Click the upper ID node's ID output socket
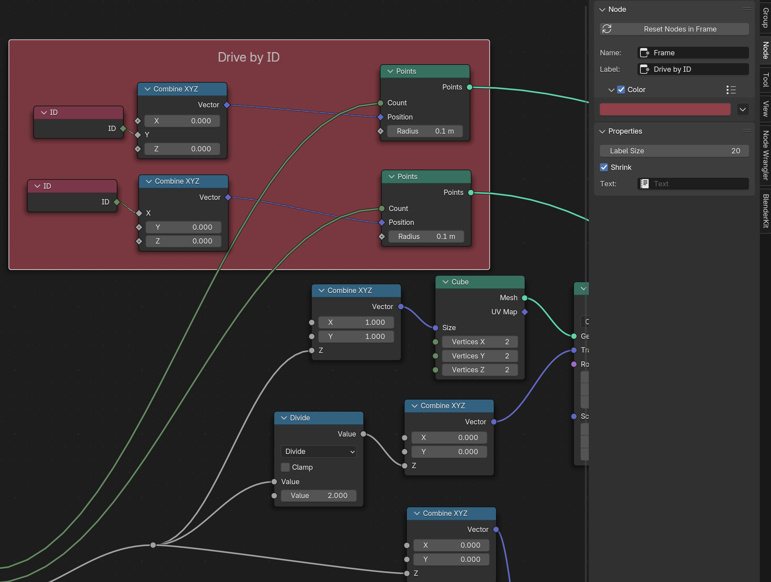Image resolution: width=771 pixels, height=582 pixels. coord(123,128)
